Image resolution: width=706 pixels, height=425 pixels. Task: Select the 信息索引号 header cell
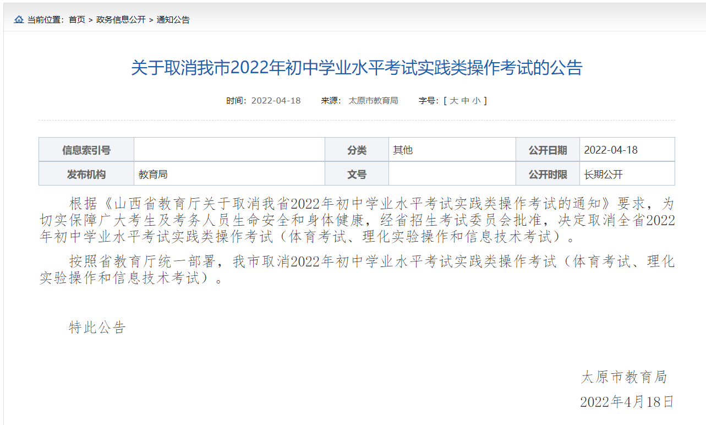[86, 150]
